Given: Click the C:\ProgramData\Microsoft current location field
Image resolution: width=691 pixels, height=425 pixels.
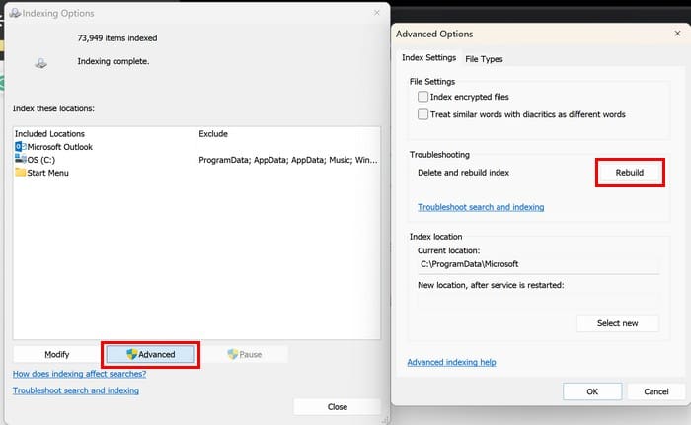Looking at the screenshot, I should (539, 264).
